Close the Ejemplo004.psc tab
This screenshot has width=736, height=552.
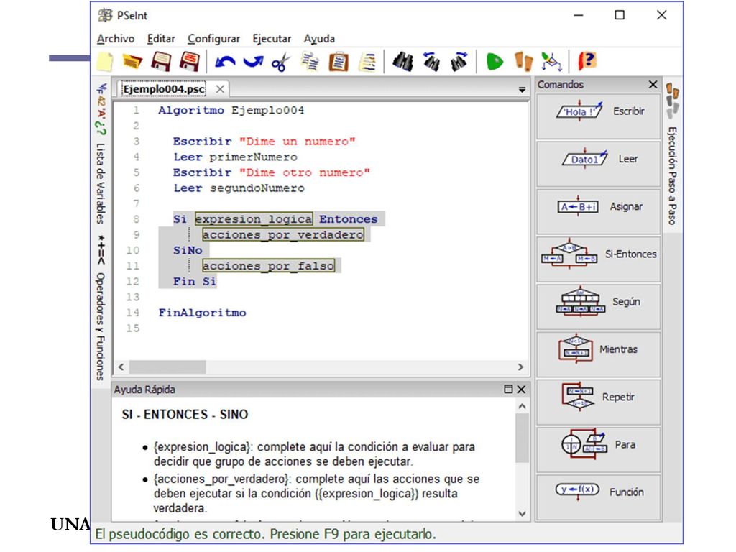[x=220, y=89]
